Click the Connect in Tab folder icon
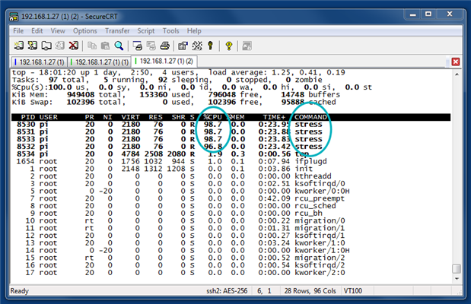Viewport: 471px width, 304px height. click(x=46, y=46)
